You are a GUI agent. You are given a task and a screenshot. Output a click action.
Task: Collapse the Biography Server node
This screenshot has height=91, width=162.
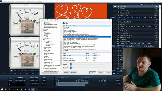point(43,41)
